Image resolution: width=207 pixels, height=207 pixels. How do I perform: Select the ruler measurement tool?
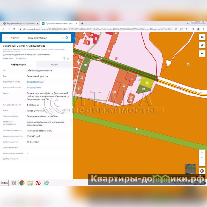[202, 45]
